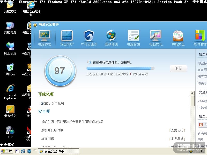The image size is (207, 155).
Task: Open 我的电脑 desktop icon
Action: [x=10, y=28]
